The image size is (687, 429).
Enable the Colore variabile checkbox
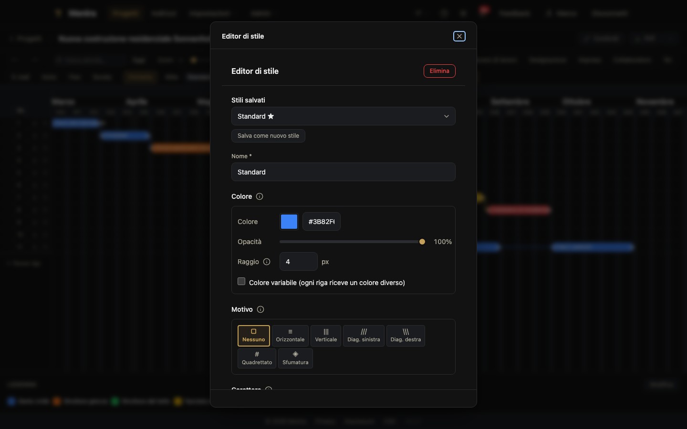(x=241, y=282)
